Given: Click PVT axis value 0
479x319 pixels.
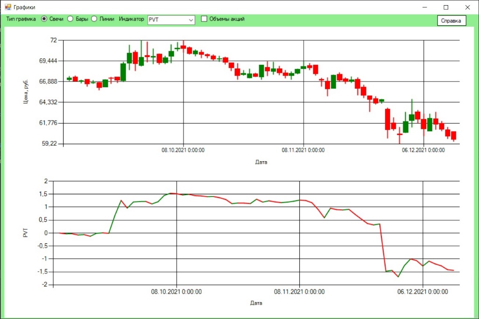Looking at the screenshot, I should [x=46, y=233].
